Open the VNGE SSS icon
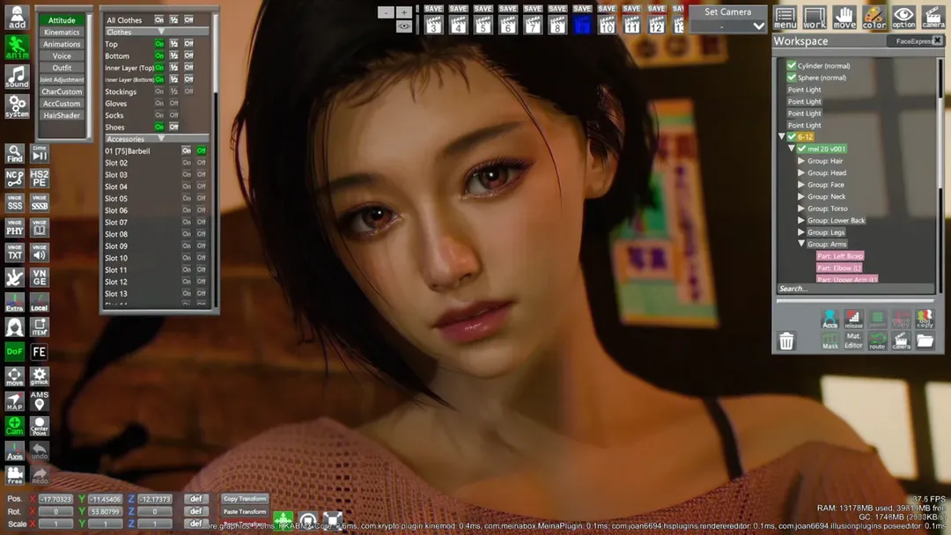 (15, 203)
